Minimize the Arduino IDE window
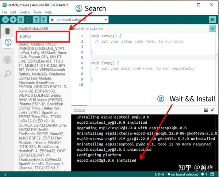The image size is (219, 177). tap(186, 5)
